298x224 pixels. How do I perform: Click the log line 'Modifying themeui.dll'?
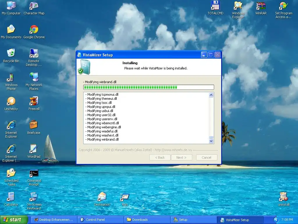pos(101,99)
